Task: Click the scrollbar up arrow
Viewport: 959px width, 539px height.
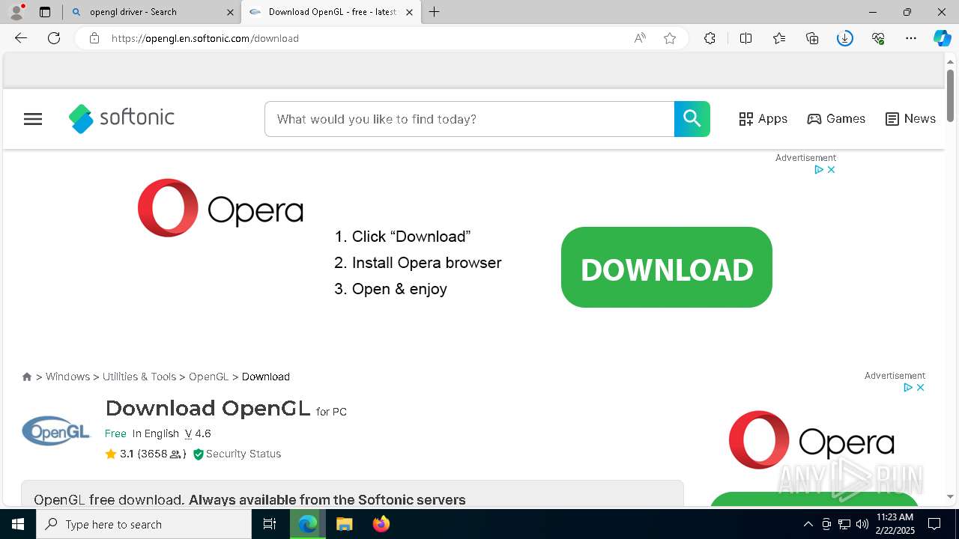Action: 950,61
